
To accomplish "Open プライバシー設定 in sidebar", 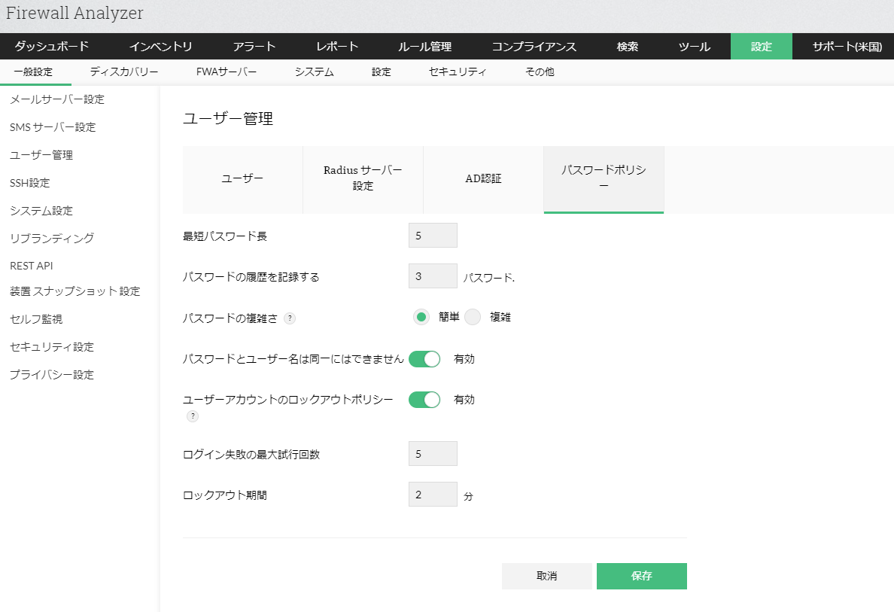I will (52, 375).
